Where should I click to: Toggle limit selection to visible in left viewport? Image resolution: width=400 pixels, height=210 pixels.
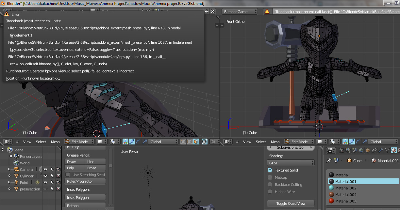[205, 142]
